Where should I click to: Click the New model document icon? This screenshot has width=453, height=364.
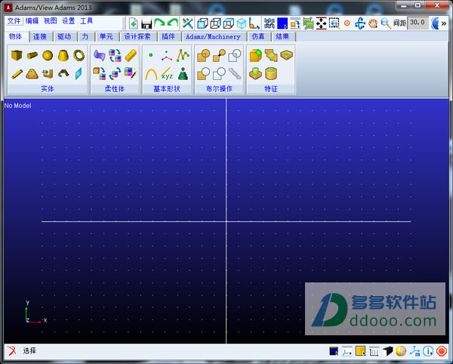coord(133,23)
